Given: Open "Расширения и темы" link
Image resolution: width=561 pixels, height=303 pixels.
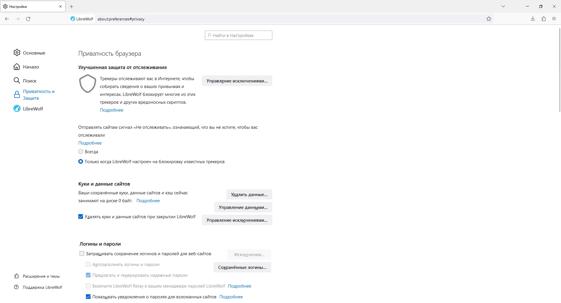Looking at the screenshot, I should (x=41, y=276).
